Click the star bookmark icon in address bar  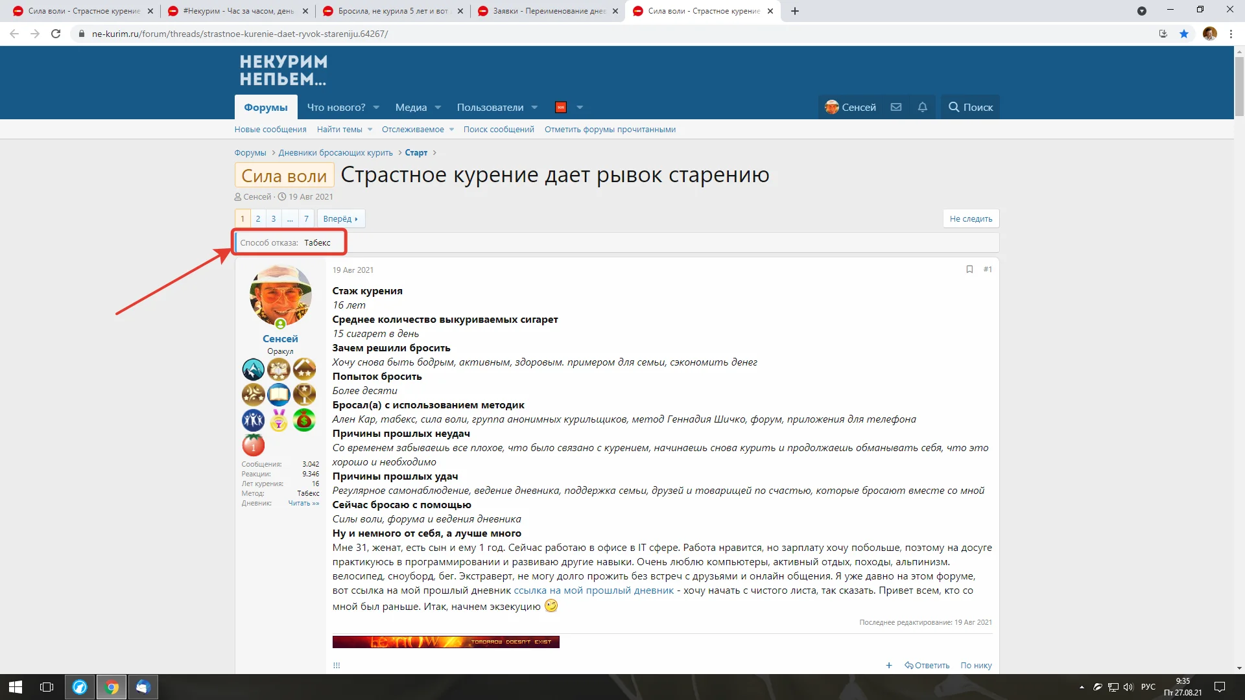tap(1184, 34)
